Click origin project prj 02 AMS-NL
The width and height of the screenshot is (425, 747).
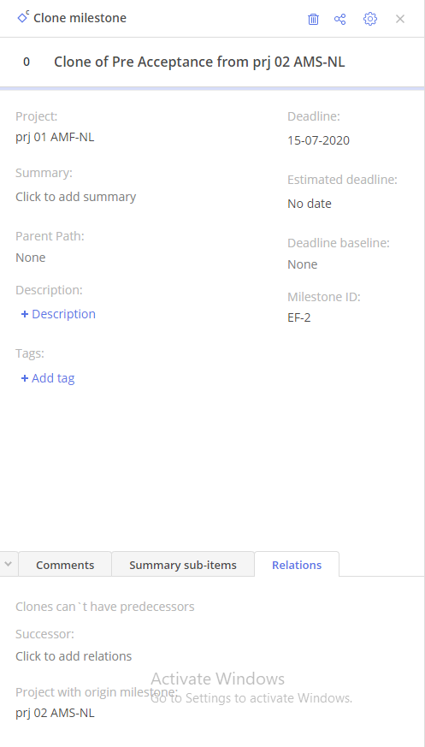[55, 713]
